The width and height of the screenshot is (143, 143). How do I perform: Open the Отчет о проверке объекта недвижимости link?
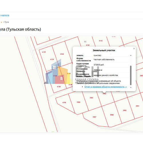tap(106, 87)
